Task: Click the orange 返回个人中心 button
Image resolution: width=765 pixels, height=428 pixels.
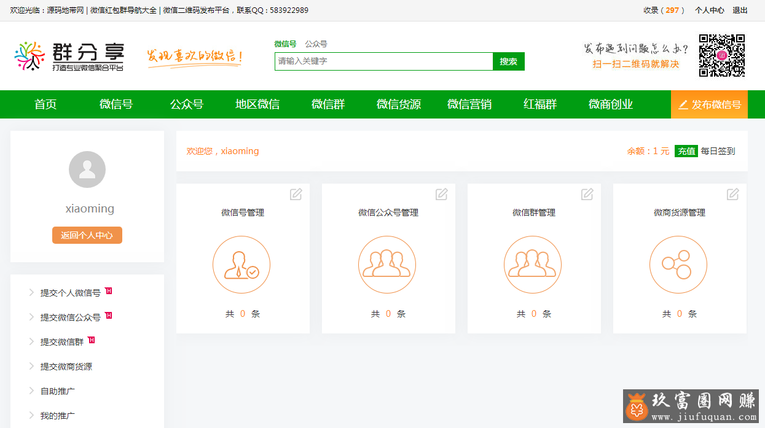Action: 87,235
